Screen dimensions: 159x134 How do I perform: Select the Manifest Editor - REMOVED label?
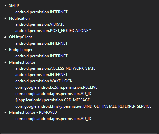pyautogui.click(x=33, y=112)
